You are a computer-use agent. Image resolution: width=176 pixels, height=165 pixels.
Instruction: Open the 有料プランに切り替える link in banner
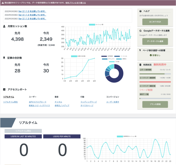click(x=76, y=3)
